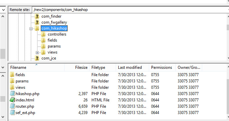Click the com_jce unknown folder icon
Screen dimensions: 229x121
(37, 58)
